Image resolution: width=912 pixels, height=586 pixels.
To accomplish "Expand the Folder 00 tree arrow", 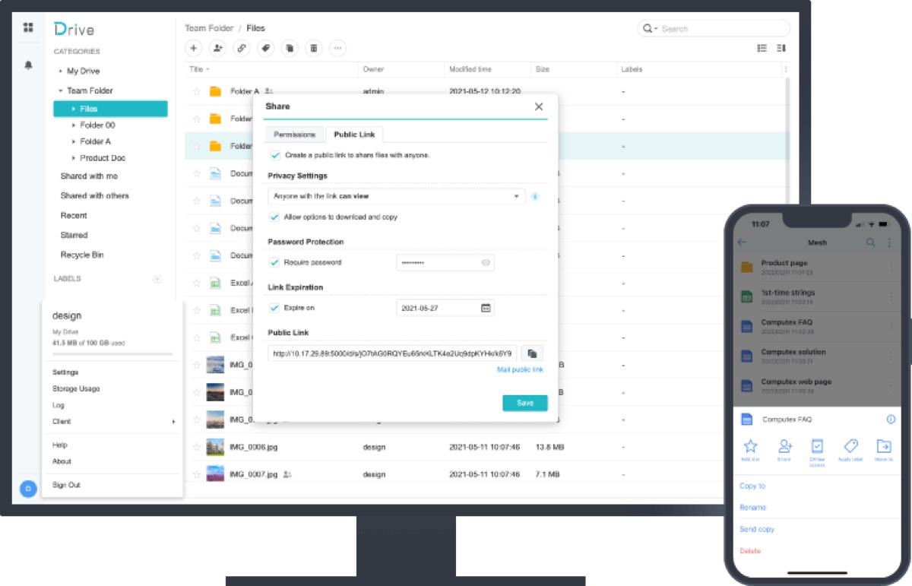I will [74, 125].
